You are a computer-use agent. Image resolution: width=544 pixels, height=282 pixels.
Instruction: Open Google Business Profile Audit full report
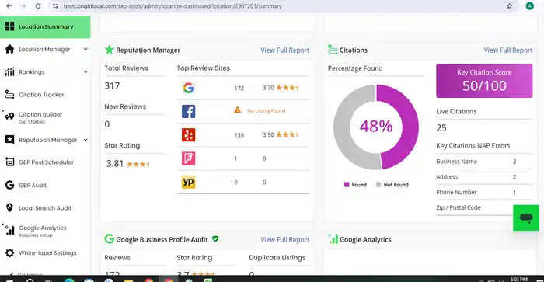coord(285,240)
